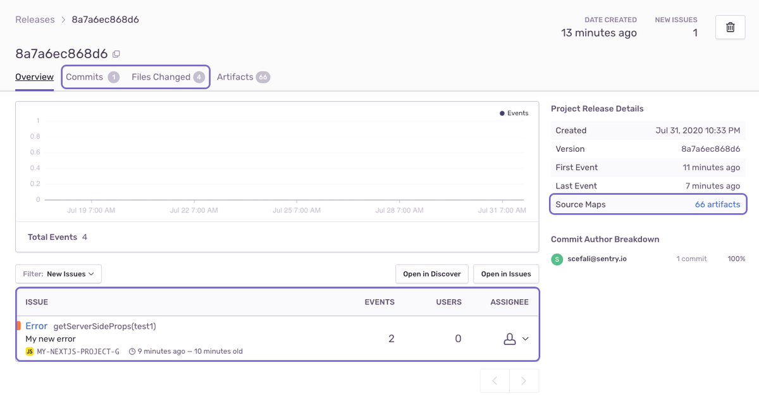Click the Open in Issues button
This screenshot has height=396, width=759.
pos(506,274)
